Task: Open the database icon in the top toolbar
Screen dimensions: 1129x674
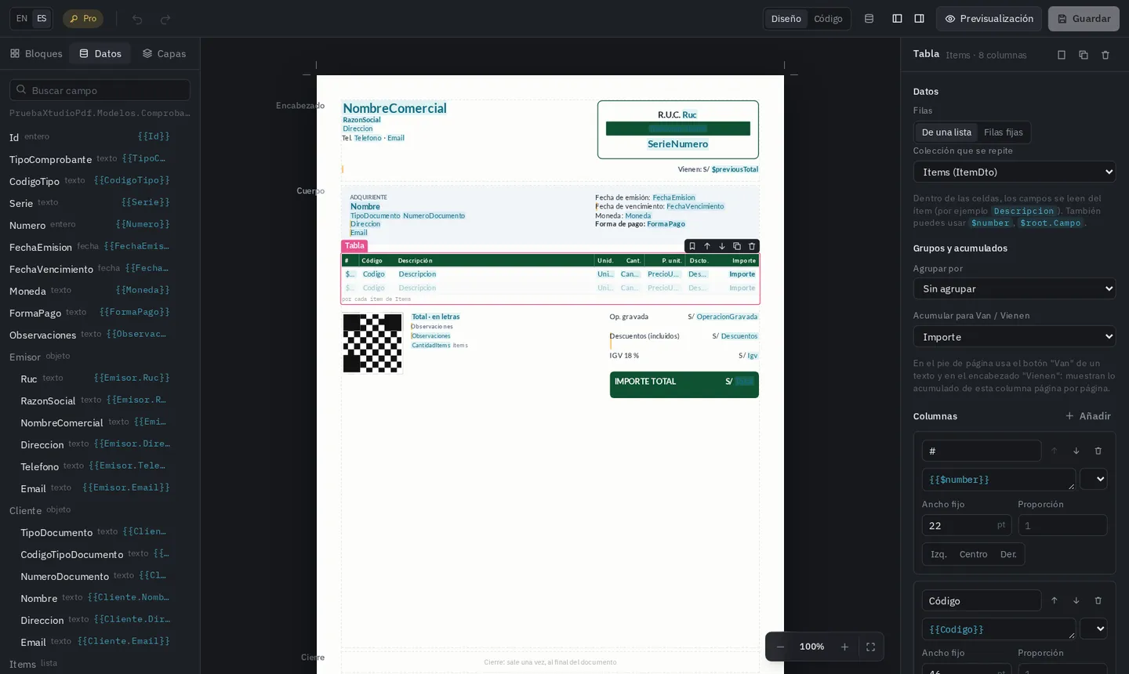Action: coord(869,19)
